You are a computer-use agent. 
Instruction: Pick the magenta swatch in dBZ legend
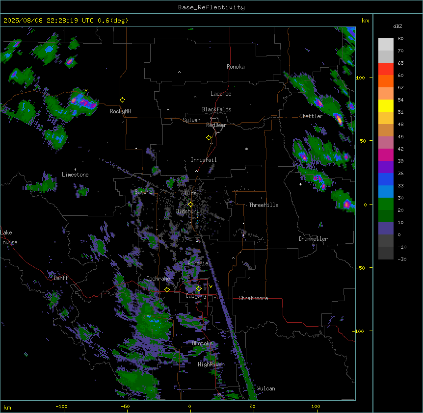pyautogui.click(x=386, y=155)
